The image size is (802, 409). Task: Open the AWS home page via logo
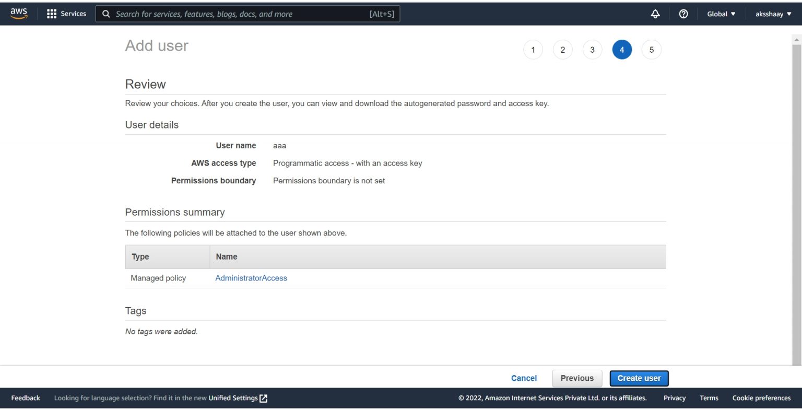point(18,14)
